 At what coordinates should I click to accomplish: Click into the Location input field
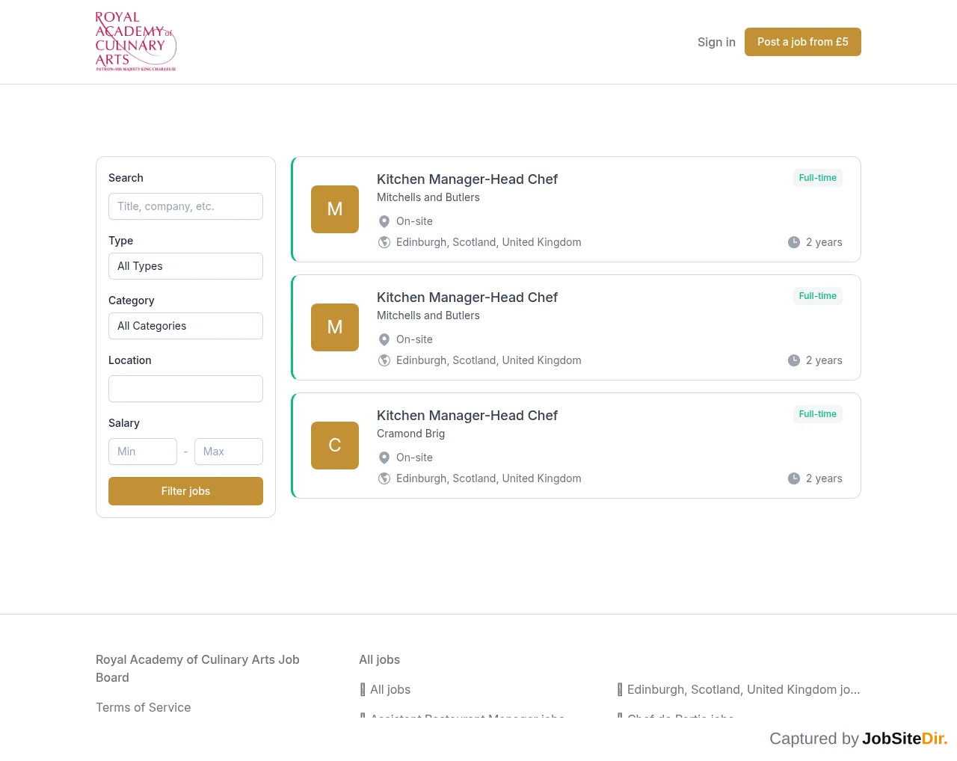click(185, 389)
